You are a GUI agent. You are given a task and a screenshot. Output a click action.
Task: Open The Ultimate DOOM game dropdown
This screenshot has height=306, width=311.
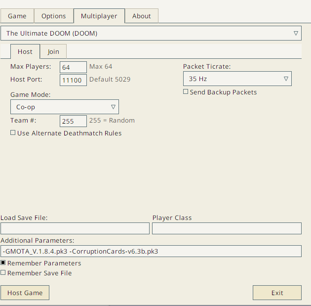(x=151, y=33)
